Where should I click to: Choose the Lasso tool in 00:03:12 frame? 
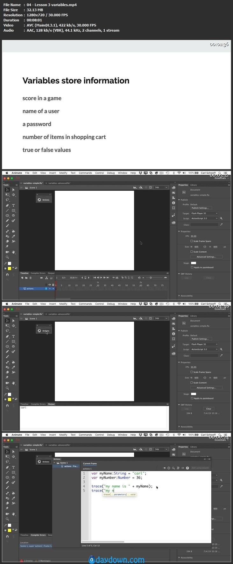(7, 200)
